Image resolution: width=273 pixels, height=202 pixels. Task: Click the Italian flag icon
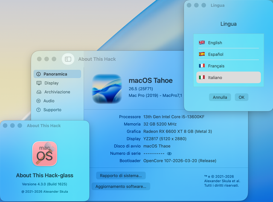coord(202,77)
